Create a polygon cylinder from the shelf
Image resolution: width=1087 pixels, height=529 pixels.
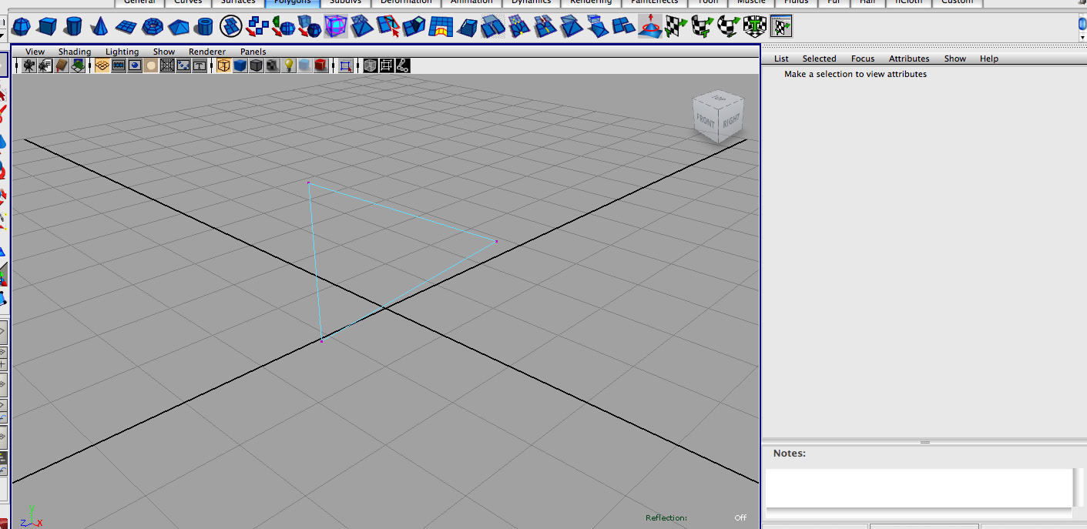73,28
